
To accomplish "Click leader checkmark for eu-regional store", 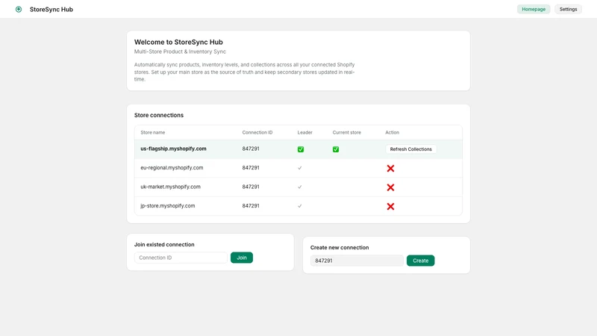I will pyautogui.click(x=300, y=168).
